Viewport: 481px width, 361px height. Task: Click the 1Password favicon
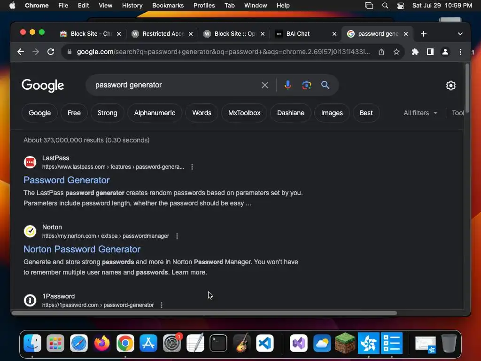[30, 300]
